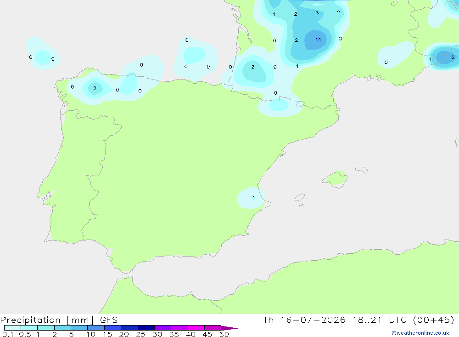Click the '6' precipitation value on the map
The image size is (459, 337).
click(453, 57)
